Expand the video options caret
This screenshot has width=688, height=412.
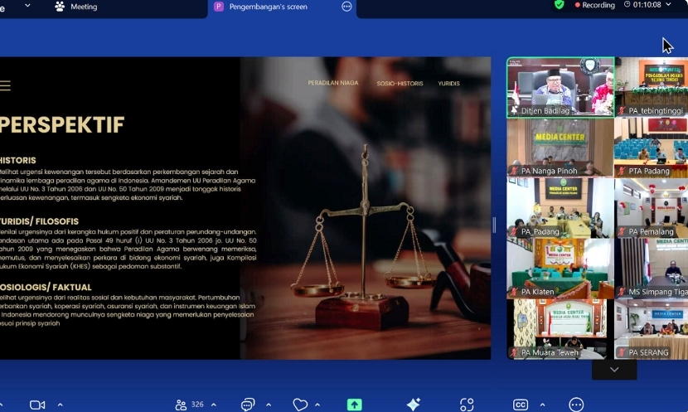coord(60,405)
